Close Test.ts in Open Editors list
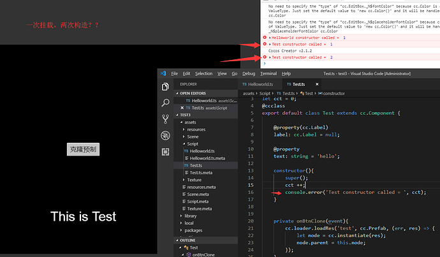440x257 pixels. tap(182, 108)
